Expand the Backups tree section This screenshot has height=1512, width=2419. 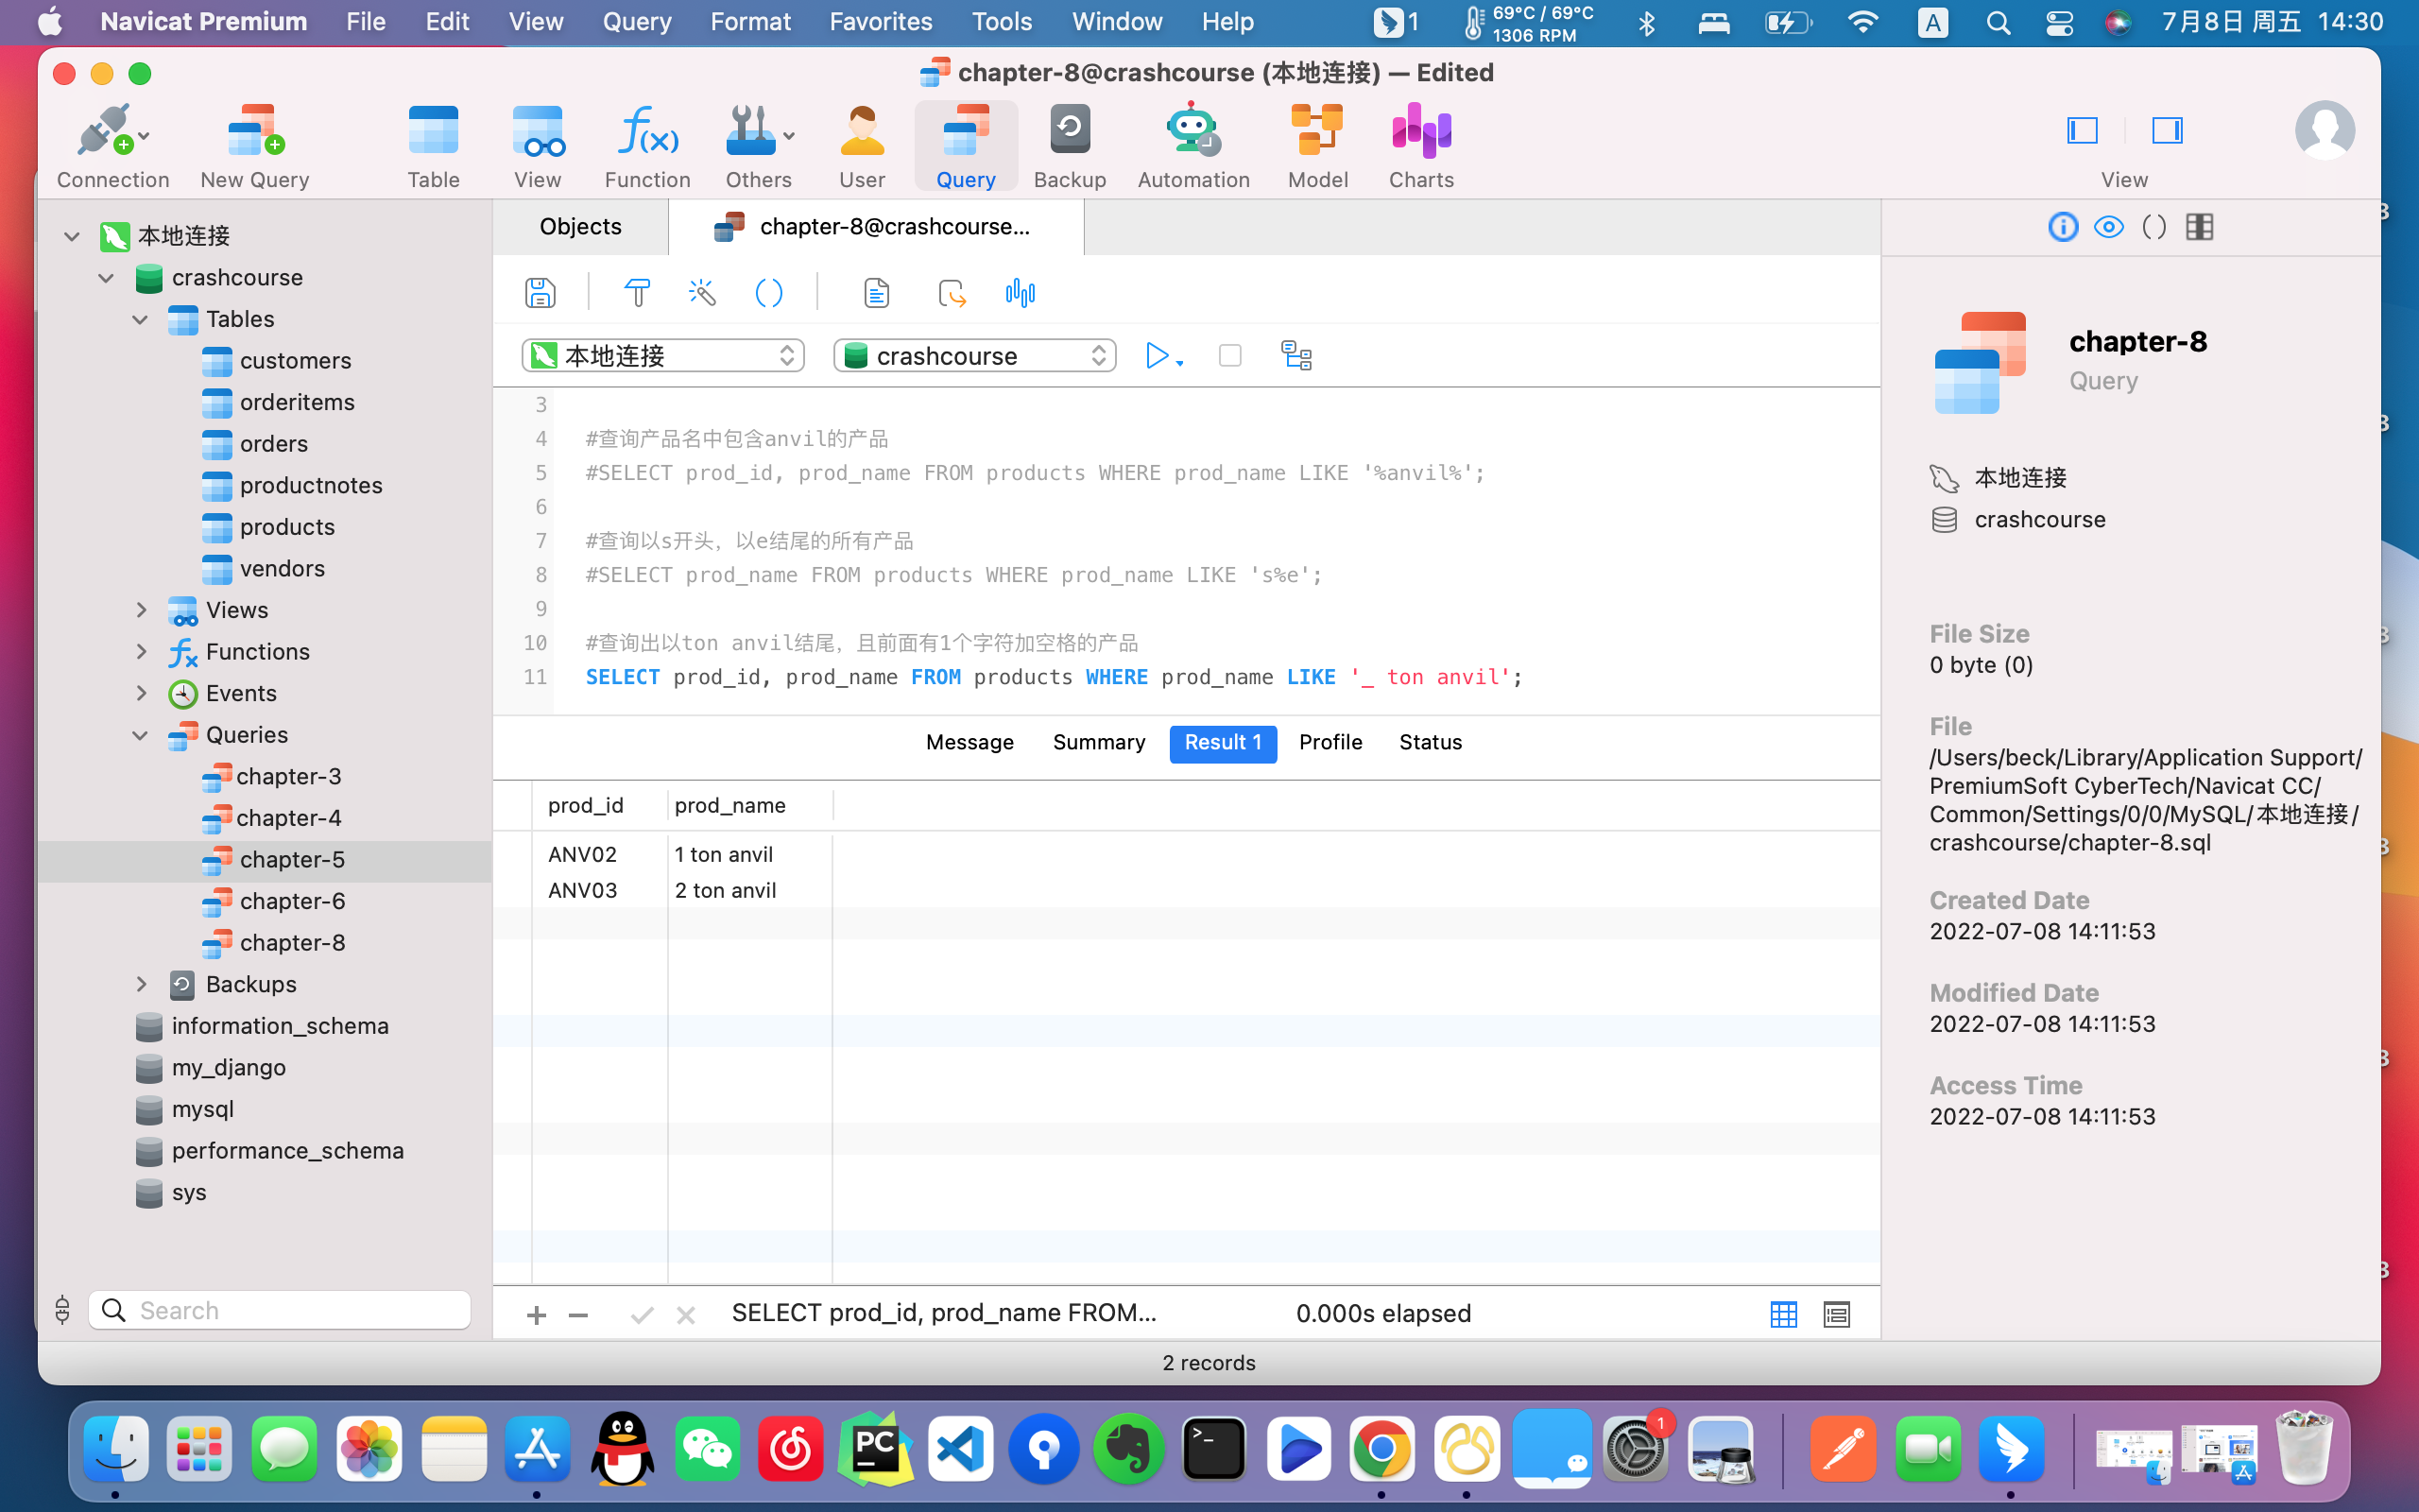coord(139,984)
